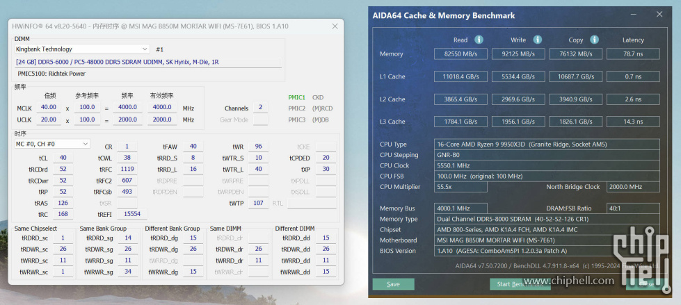Click L1 Cache Read value 11018.4 GB/s
Screen dimensions: 681x305
[x=460, y=76]
